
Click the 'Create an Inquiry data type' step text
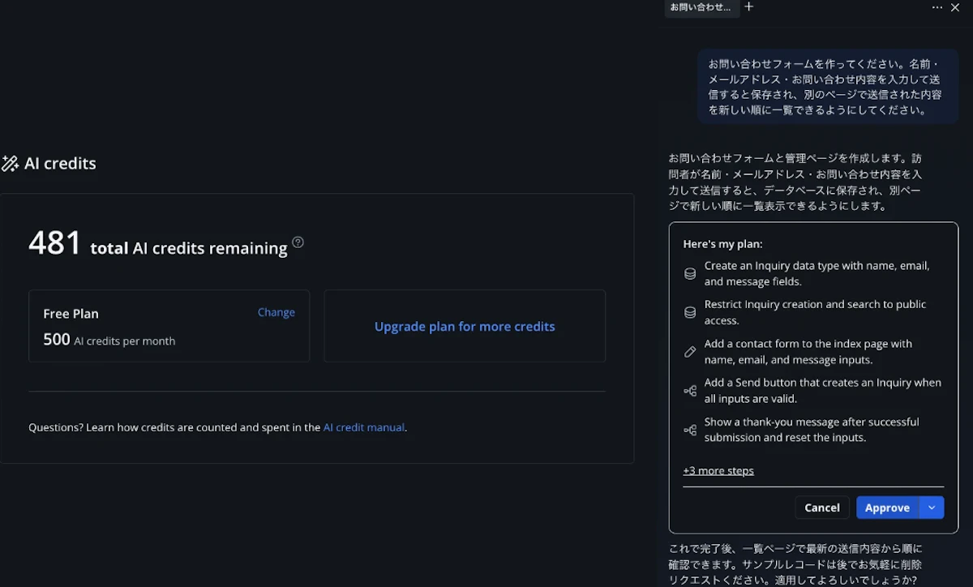coord(817,273)
